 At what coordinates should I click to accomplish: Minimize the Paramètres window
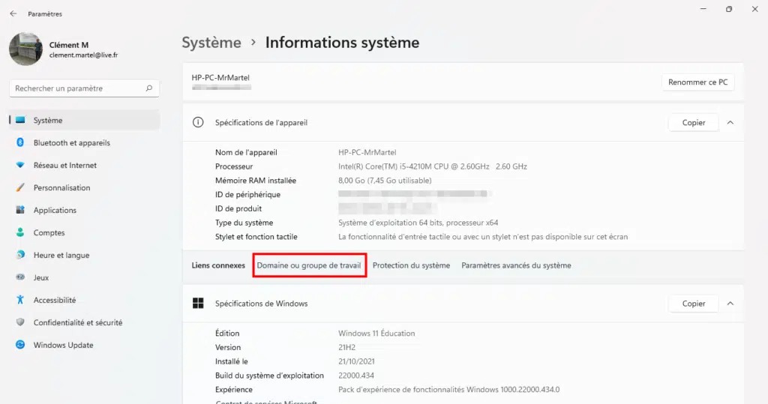(703, 9)
